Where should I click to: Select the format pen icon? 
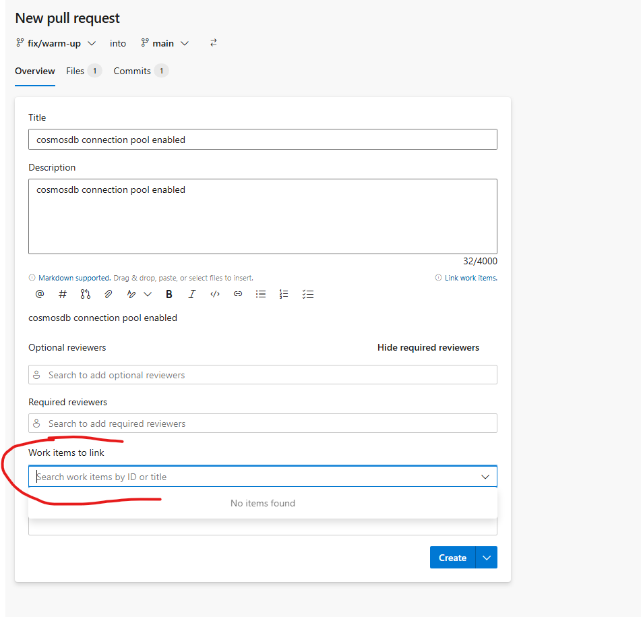click(x=131, y=293)
